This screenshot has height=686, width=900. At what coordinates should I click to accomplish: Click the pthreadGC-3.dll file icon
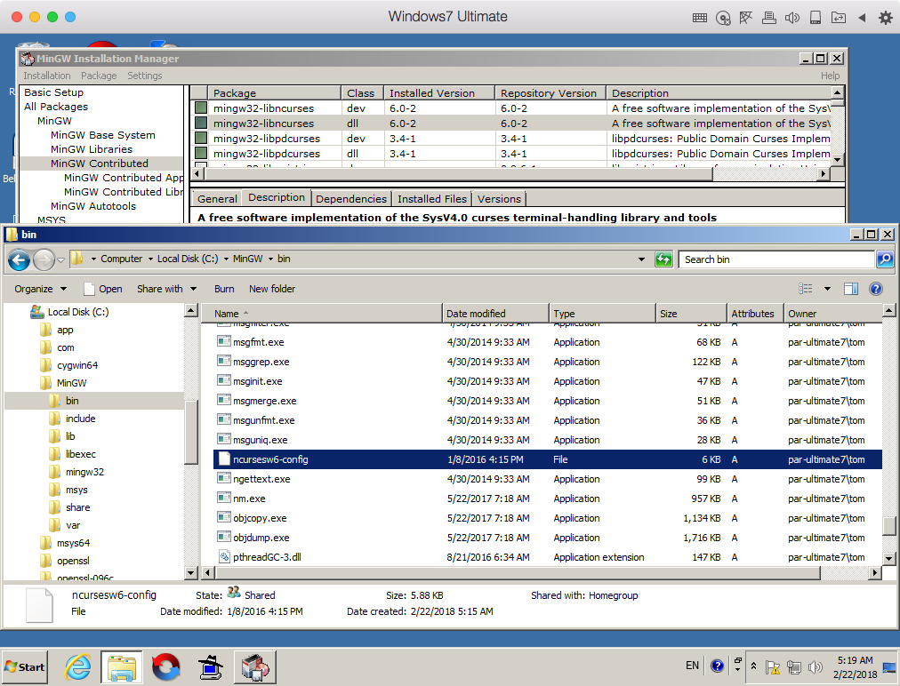point(223,557)
